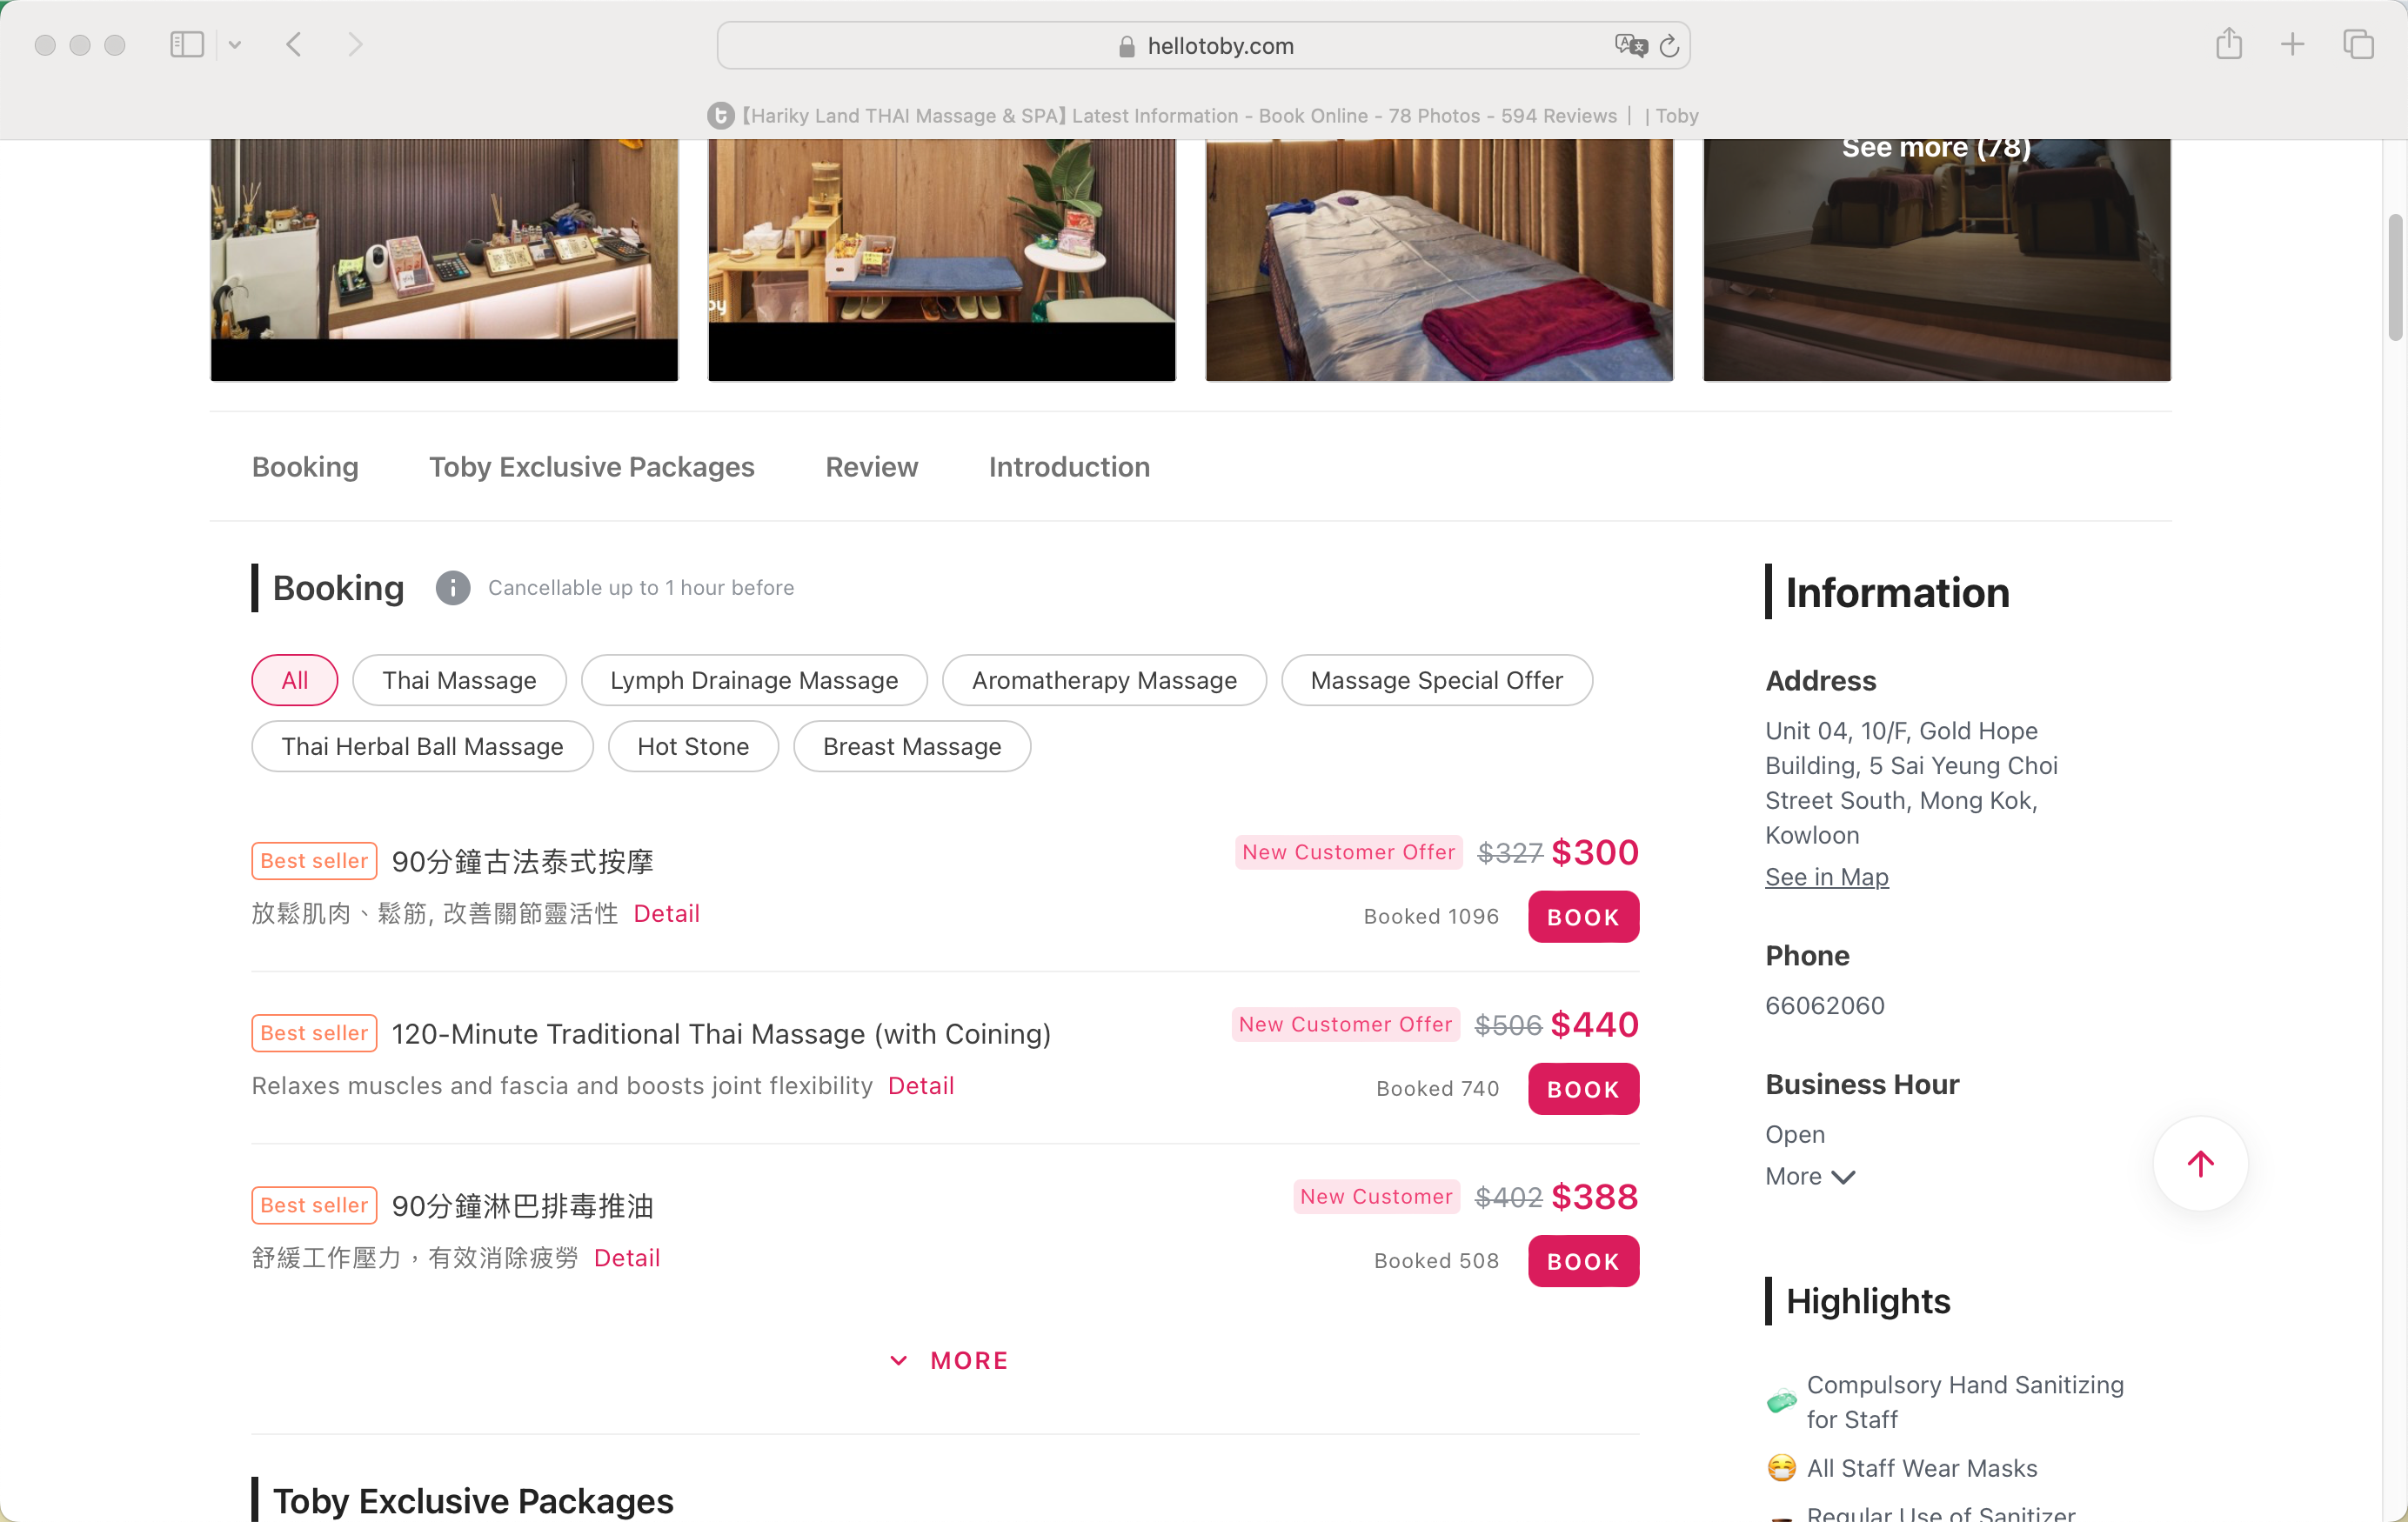Open See in Map link
2408x1522 pixels.
[1826, 877]
